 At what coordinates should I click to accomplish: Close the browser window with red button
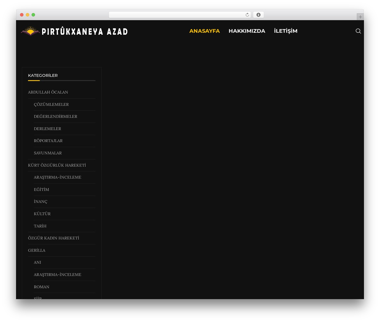pyautogui.click(x=22, y=15)
